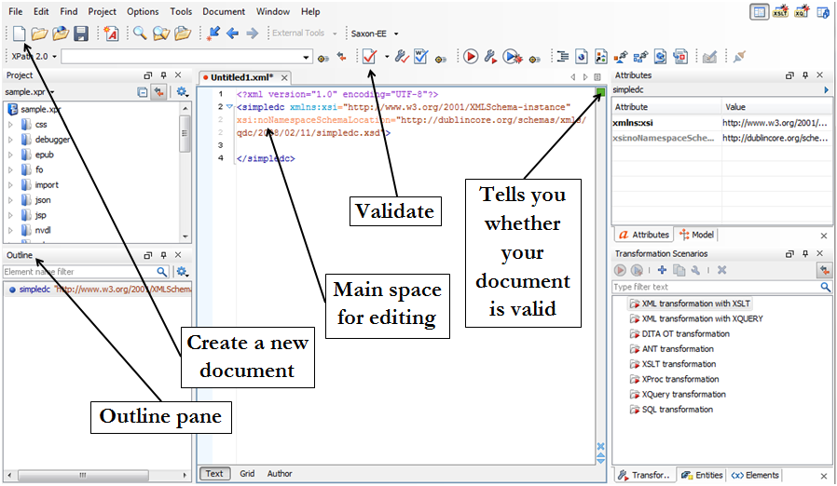Select XProc transformation scenario
Screen dimensions: 837x486
click(x=674, y=379)
